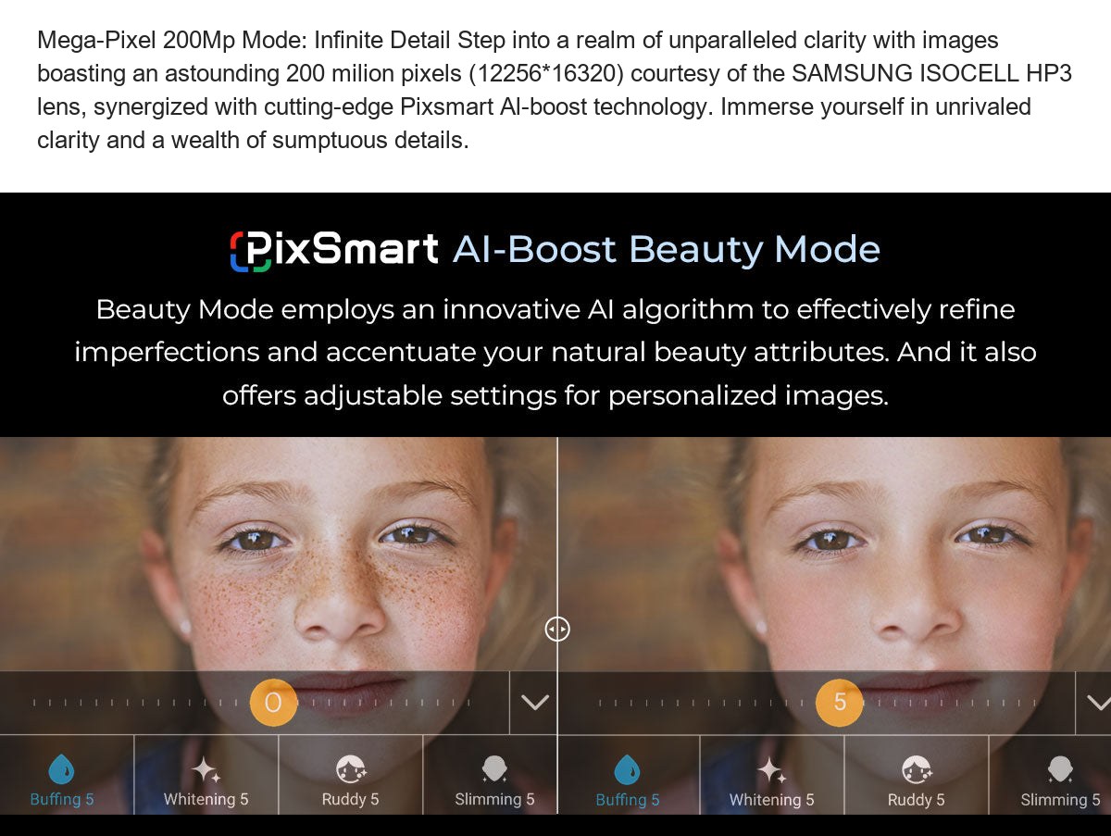1111x836 pixels.
Task: Click the phrase 'offers adjustable settings for personalized images.'
Action: pyautogui.click(x=555, y=396)
